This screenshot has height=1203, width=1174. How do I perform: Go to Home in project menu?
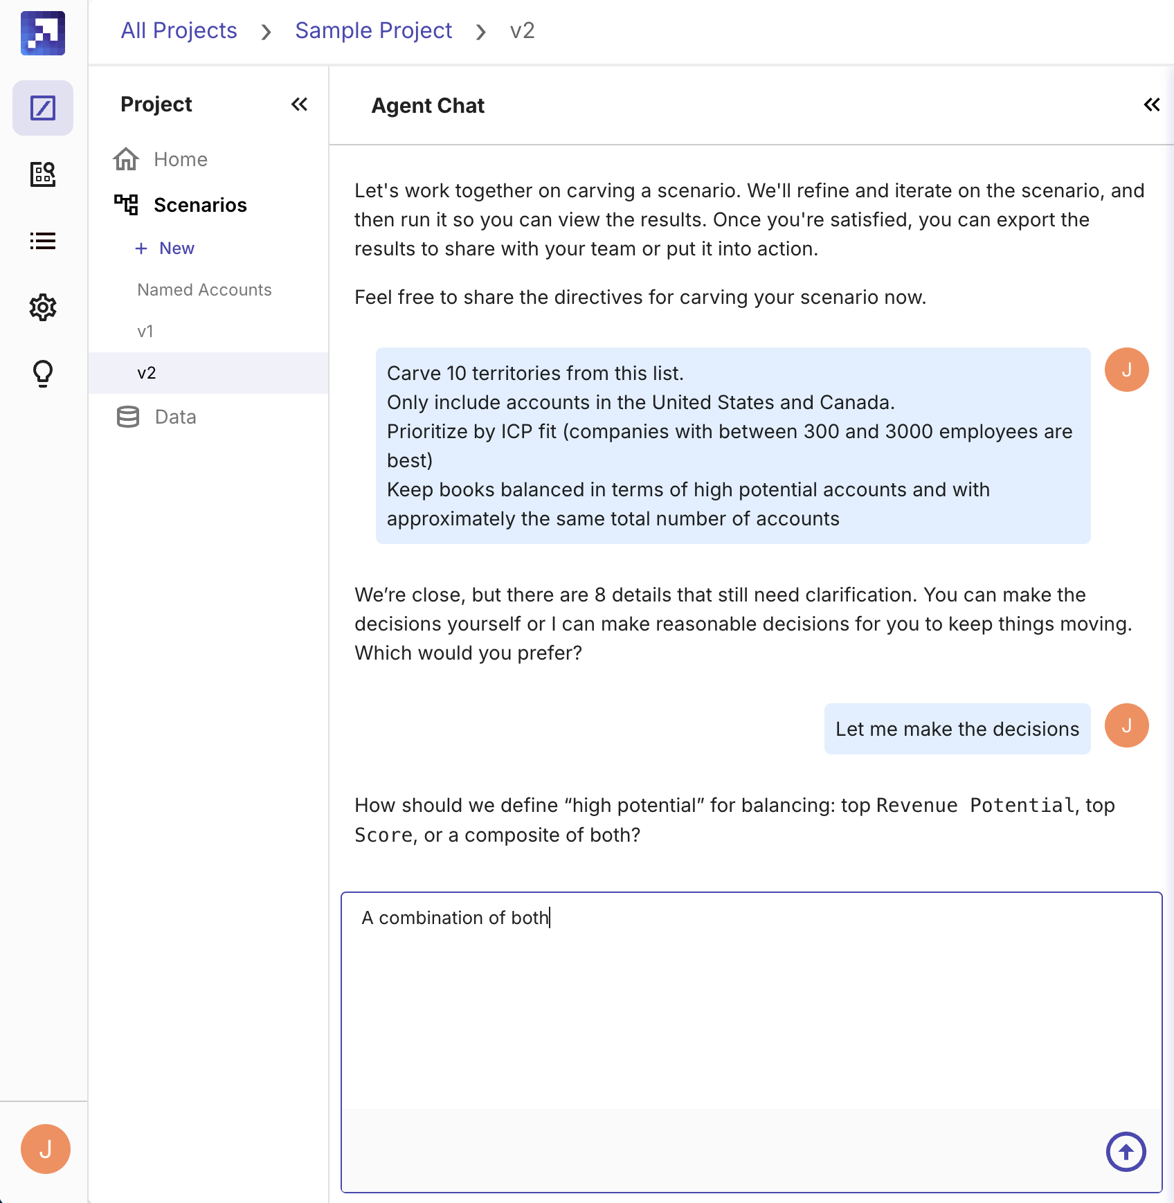(x=180, y=159)
